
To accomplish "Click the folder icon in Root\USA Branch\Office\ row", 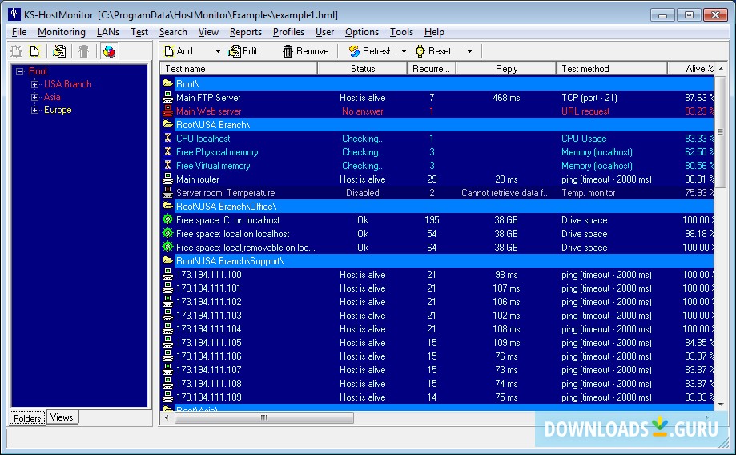I will tap(167, 207).
